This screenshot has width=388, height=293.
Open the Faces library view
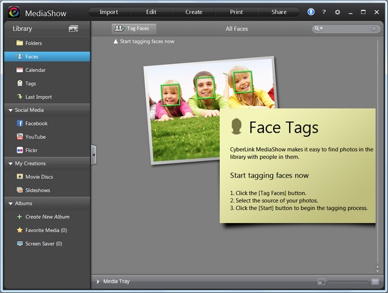[x=31, y=56]
